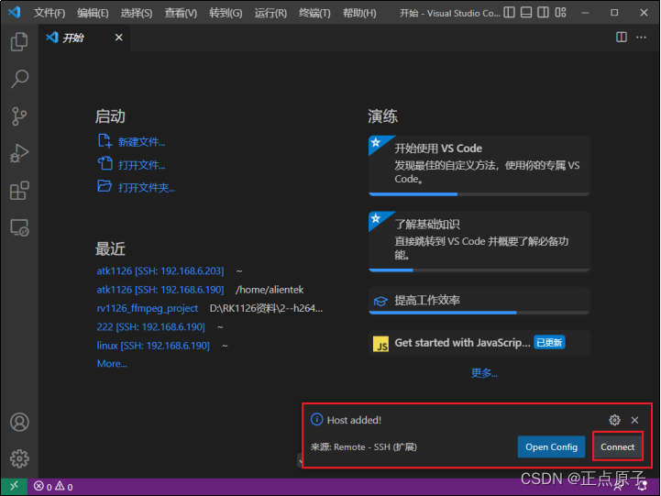The image size is (661, 496).
Task: Toggle primary sidebar layout icon in title bar
Action: pos(509,13)
